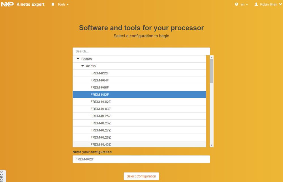Click the configuration name input field
The height and width of the screenshot is (182, 283).
(x=141, y=159)
